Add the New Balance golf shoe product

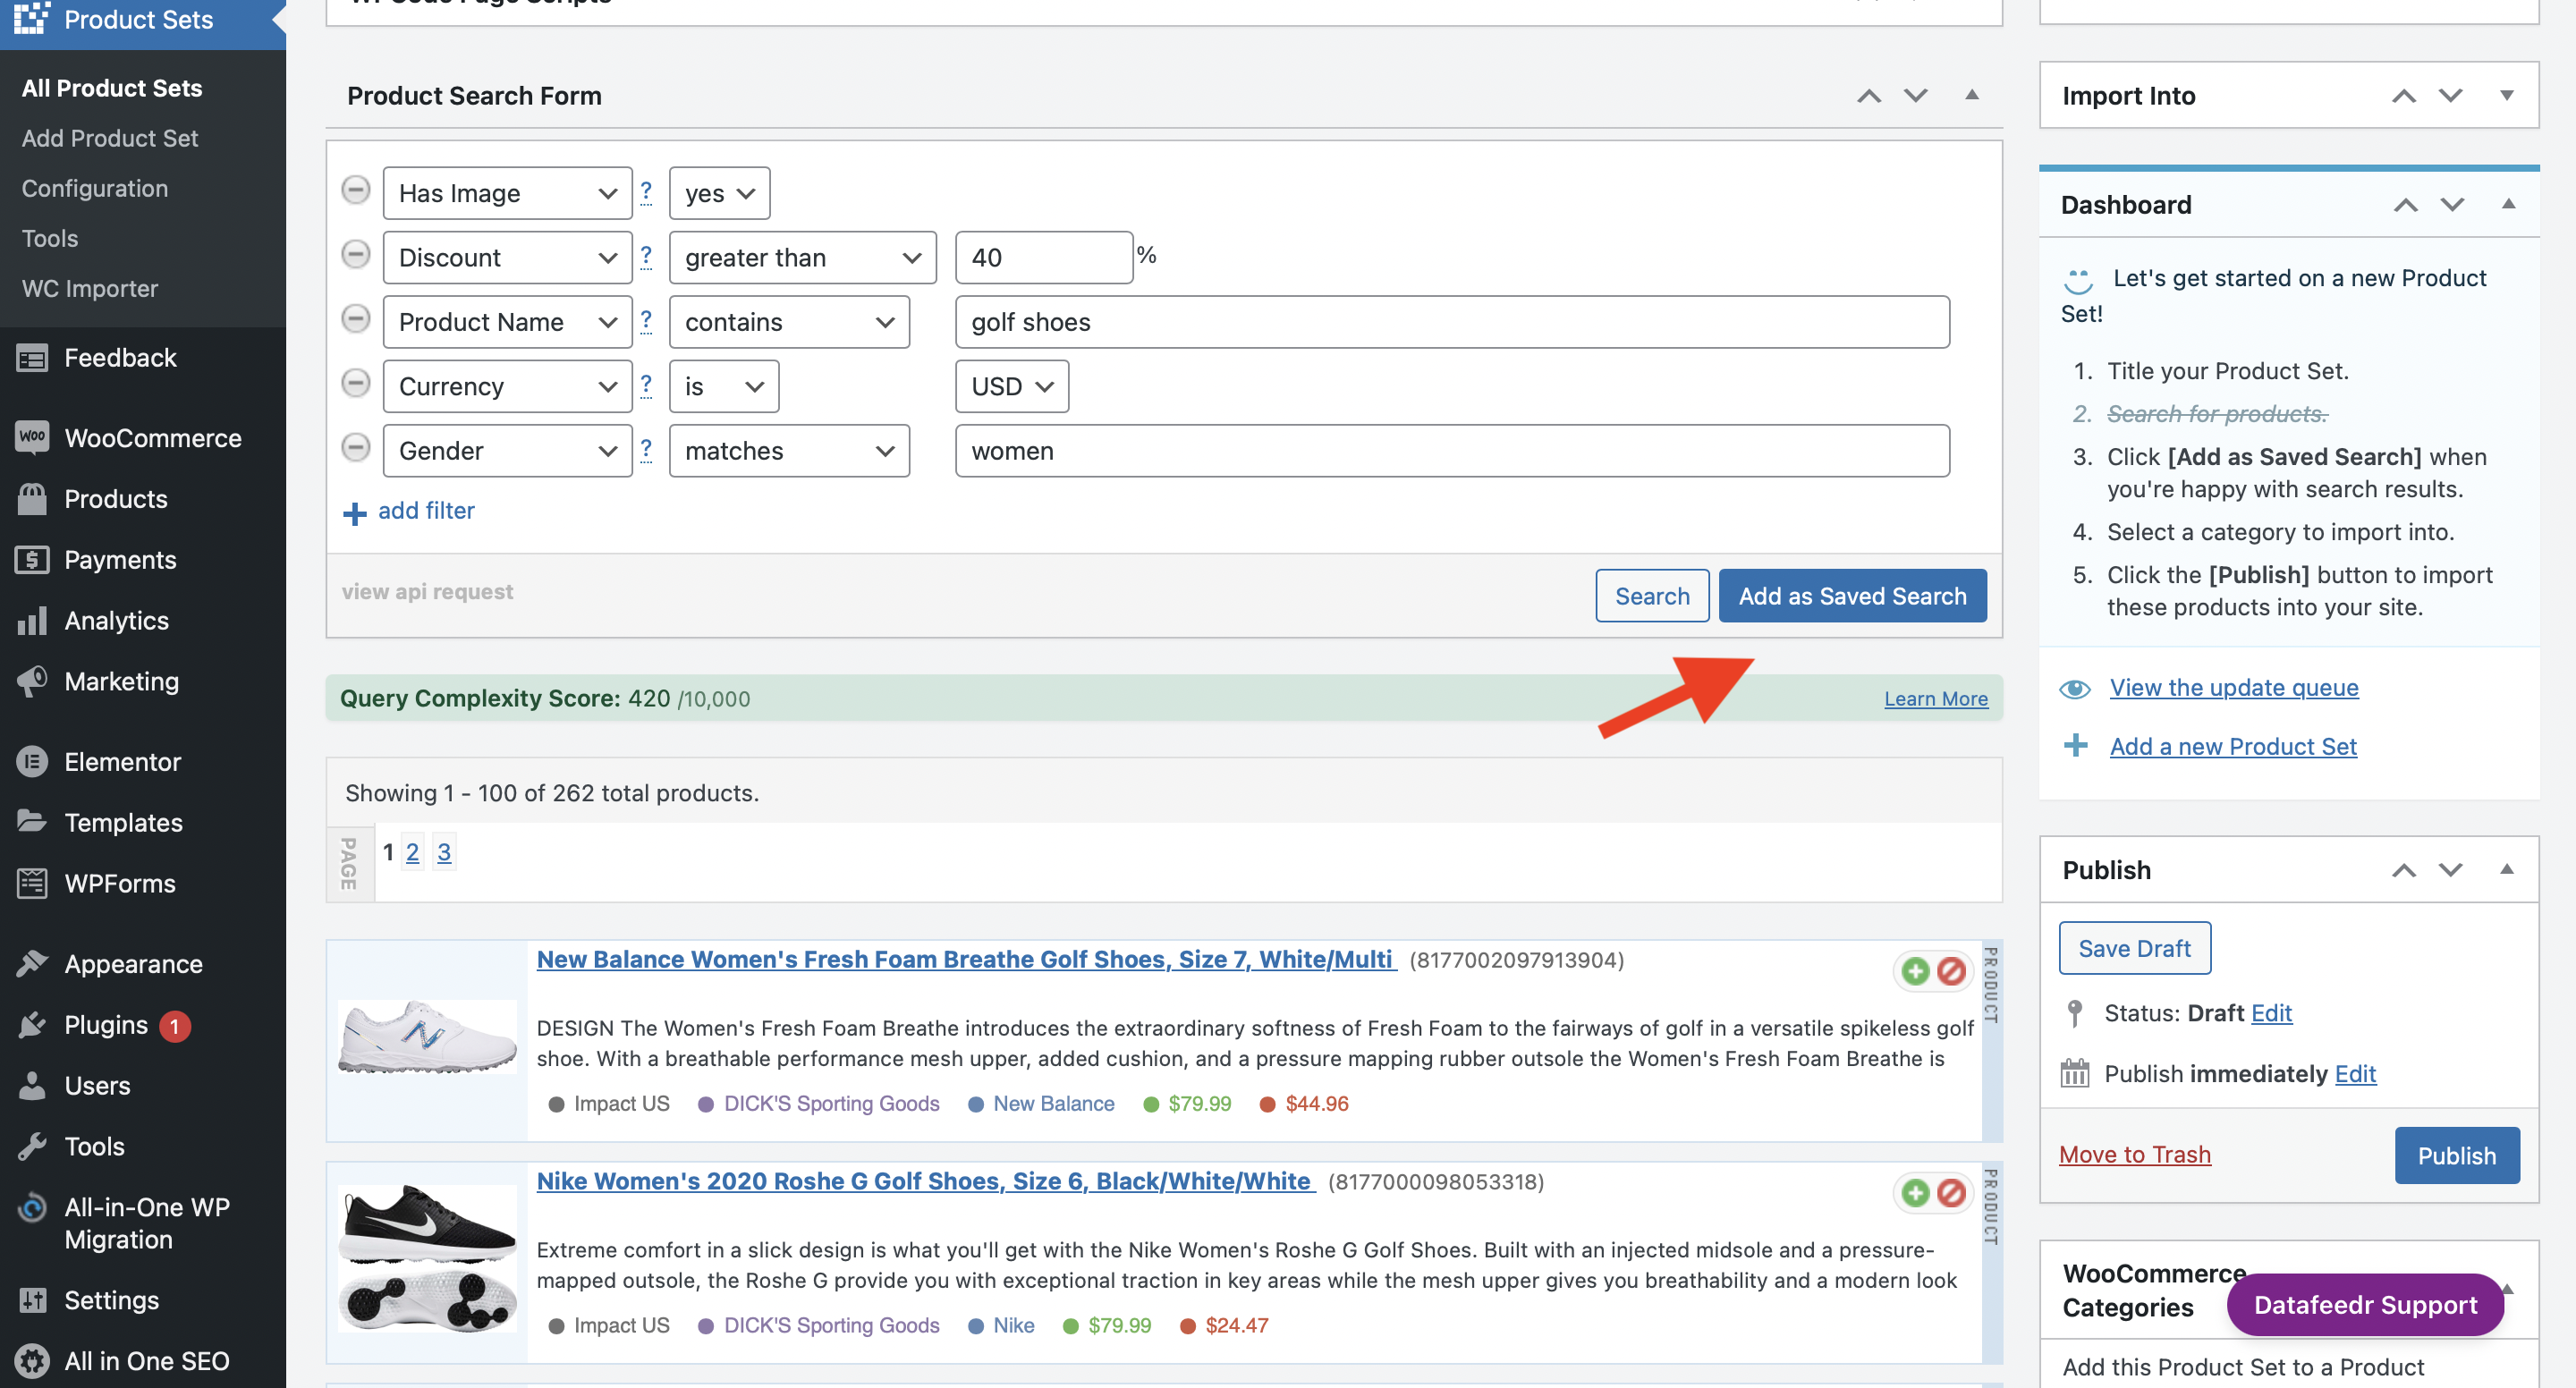pos(1915,971)
